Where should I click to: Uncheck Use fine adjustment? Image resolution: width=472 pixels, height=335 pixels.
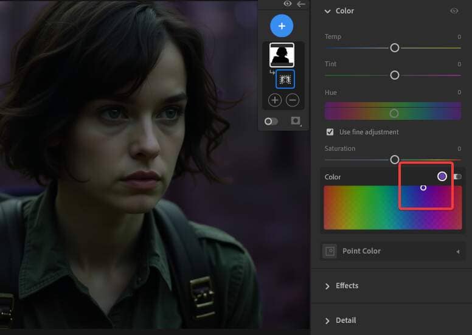(330, 132)
